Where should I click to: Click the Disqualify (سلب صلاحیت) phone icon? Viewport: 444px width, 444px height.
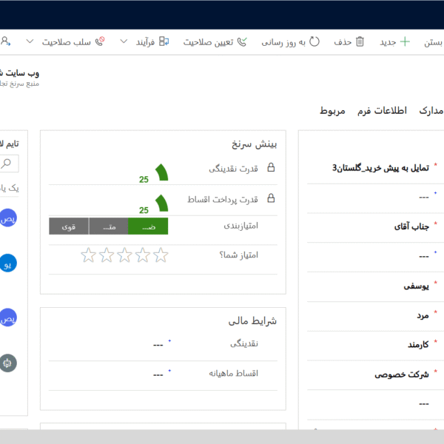101,42
